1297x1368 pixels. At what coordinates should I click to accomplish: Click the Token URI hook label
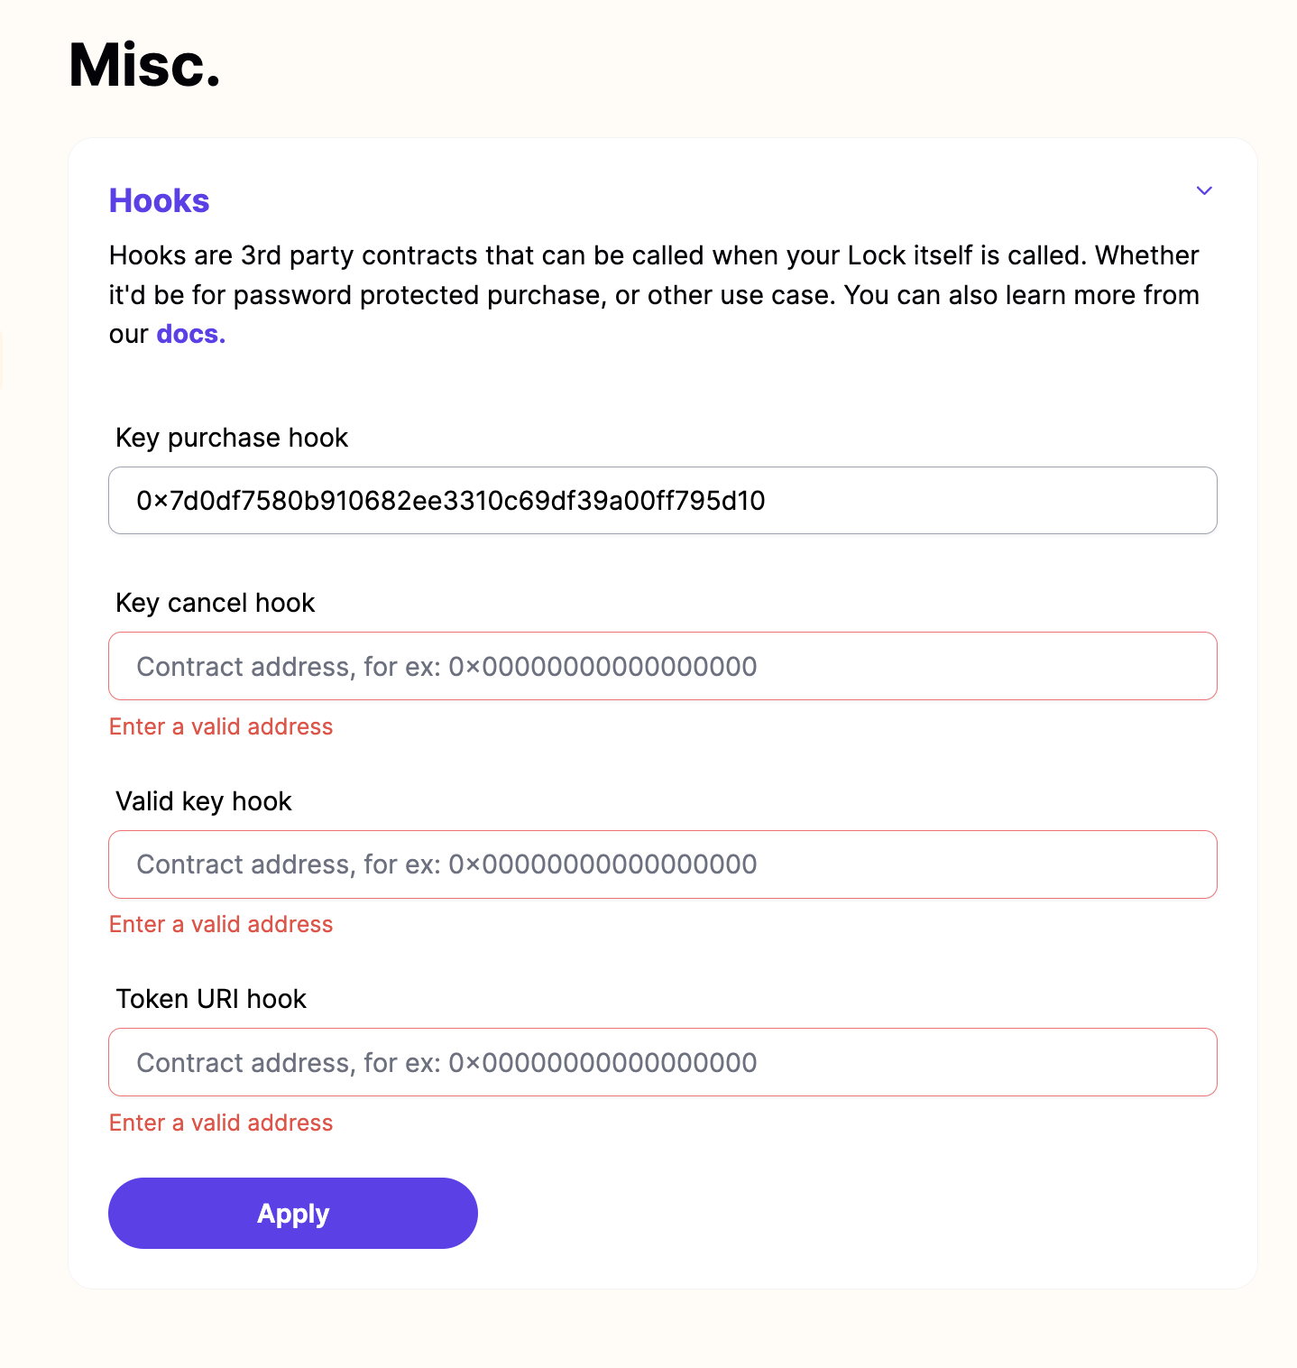pyautogui.click(x=211, y=998)
